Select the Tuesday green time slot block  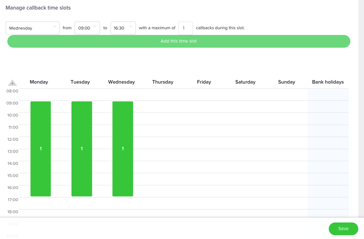[x=82, y=149]
